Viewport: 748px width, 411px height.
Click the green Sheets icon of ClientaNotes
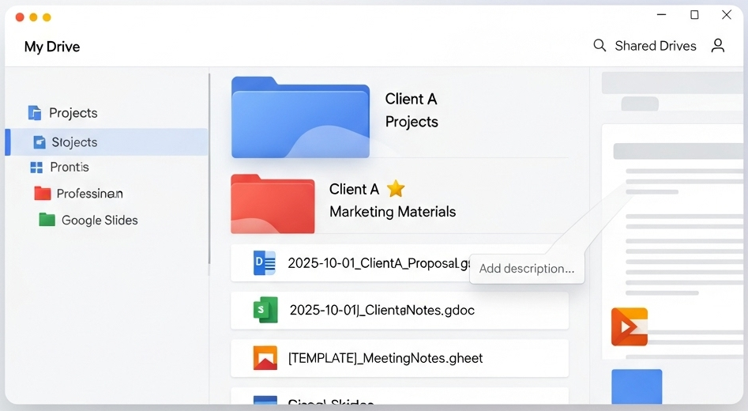(265, 310)
